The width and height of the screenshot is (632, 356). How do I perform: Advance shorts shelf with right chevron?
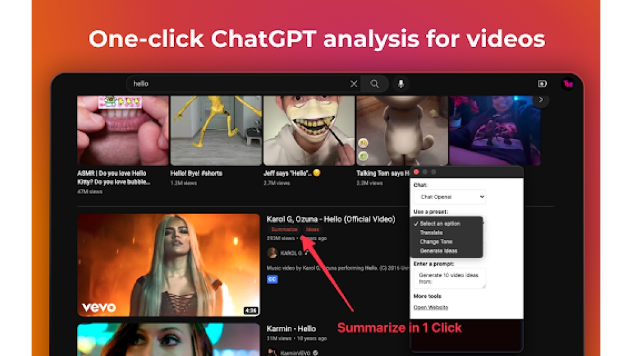(541, 100)
